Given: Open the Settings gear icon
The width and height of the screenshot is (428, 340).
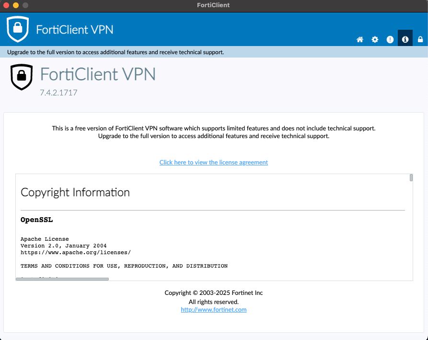Looking at the screenshot, I should 375,39.
